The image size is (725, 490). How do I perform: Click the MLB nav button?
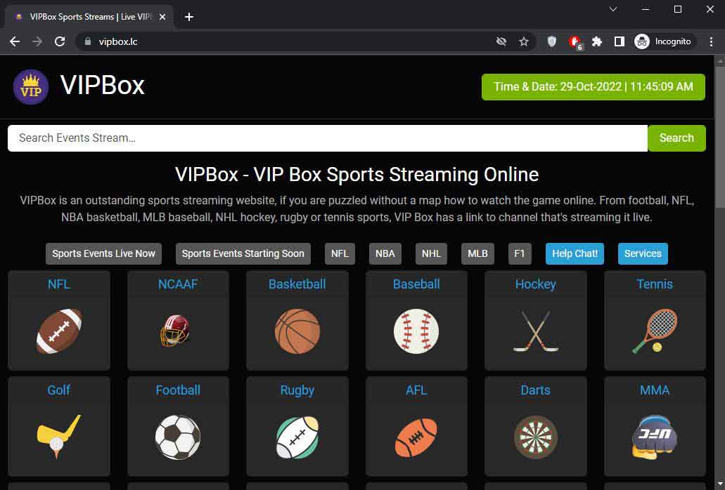click(x=477, y=253)
